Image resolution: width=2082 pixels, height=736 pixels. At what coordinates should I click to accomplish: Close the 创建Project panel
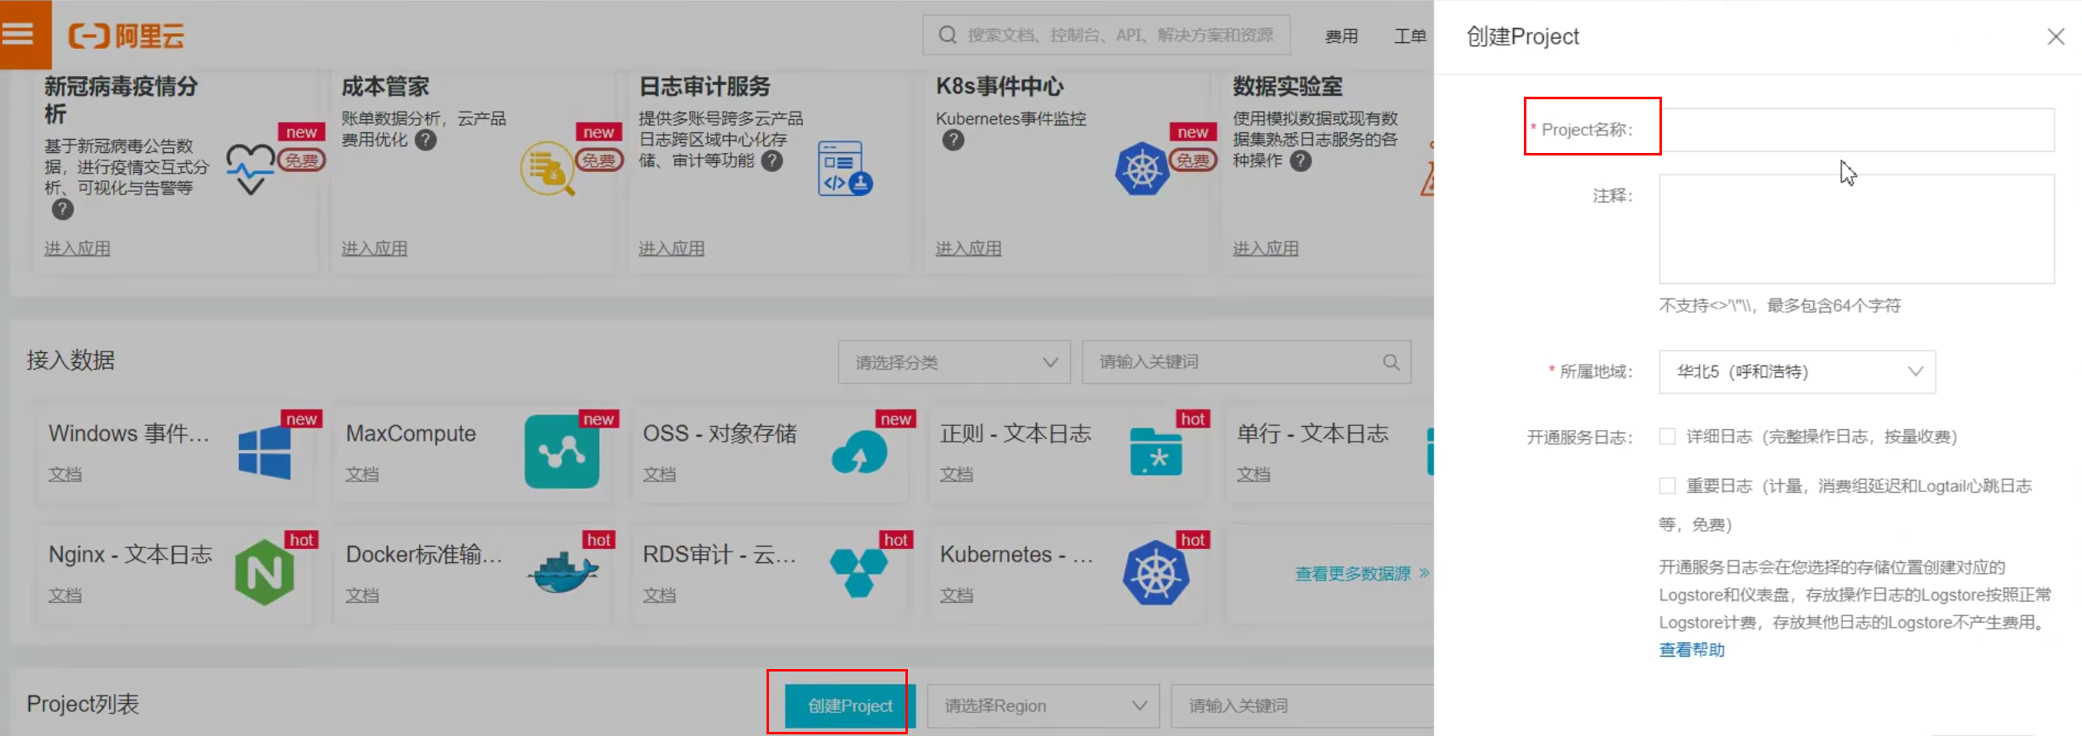tap(2056, 36)
